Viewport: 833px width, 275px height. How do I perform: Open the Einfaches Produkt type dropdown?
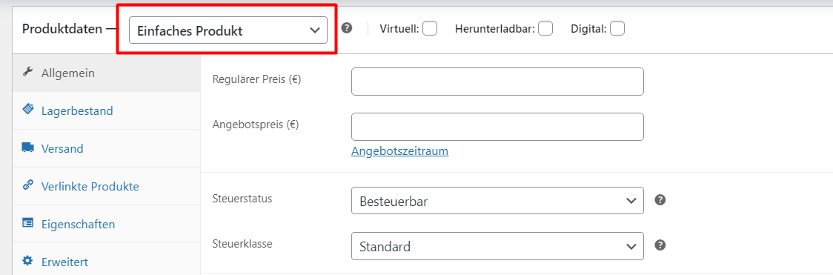228,30
